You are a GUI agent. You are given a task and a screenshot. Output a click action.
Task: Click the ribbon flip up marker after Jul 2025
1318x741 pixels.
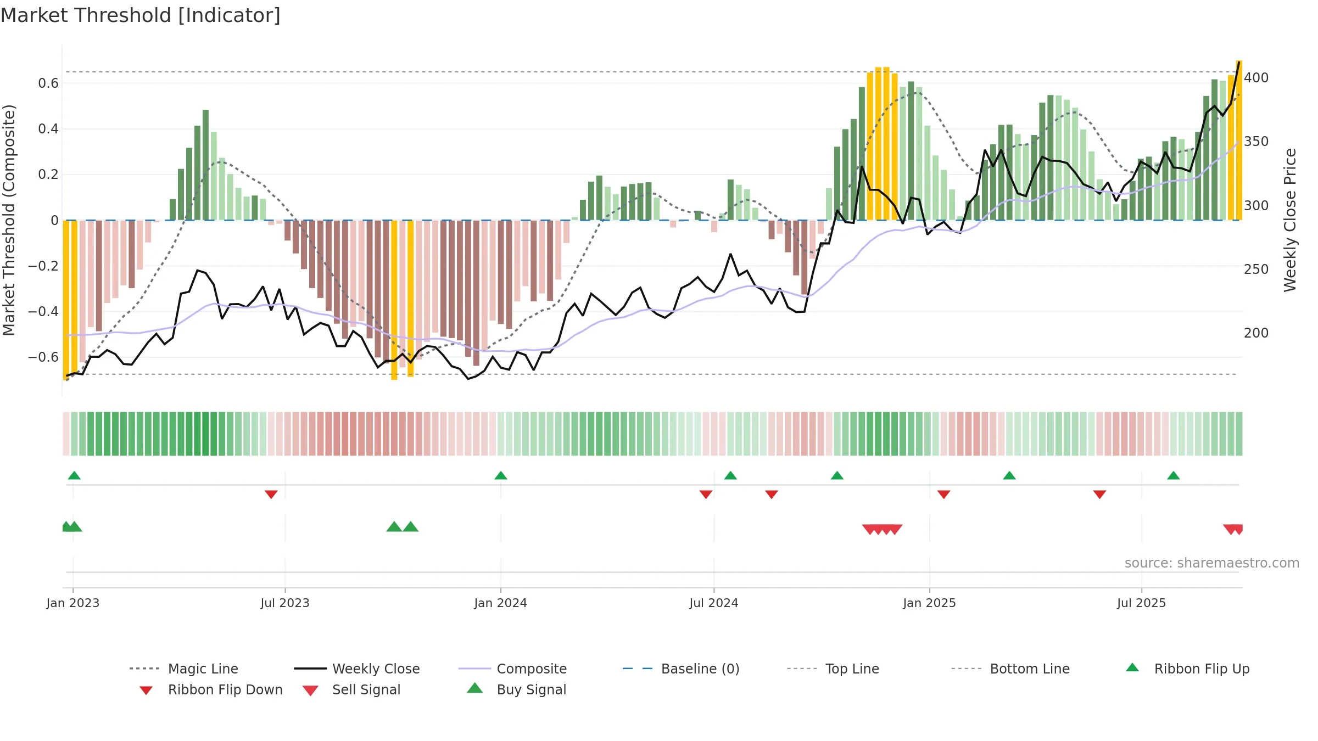pos(1174,475)
